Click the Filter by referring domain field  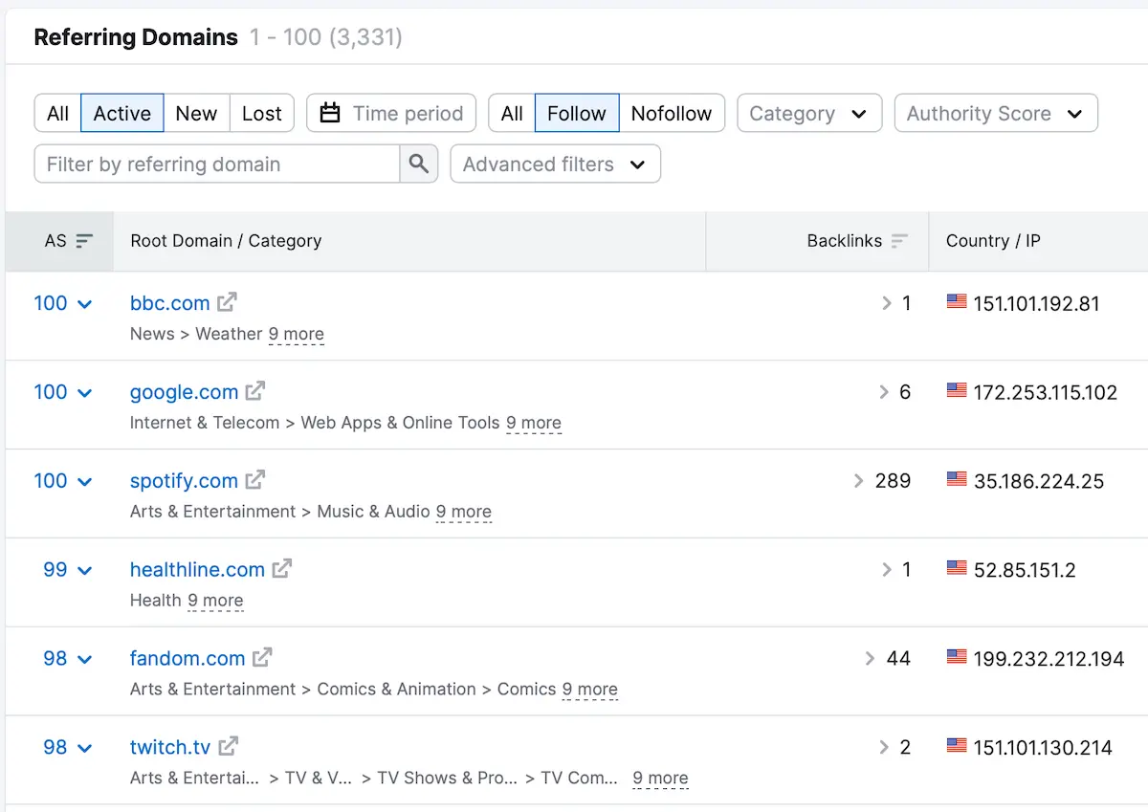click(216, 164)
